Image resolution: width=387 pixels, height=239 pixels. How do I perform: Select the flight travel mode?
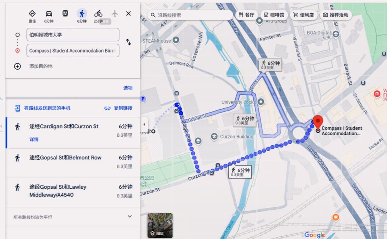(115, 14)
